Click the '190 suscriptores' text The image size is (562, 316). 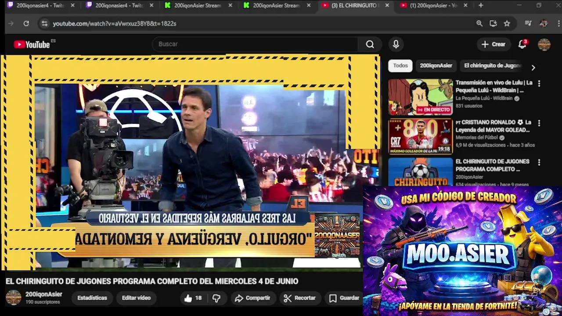click(43, 302)
